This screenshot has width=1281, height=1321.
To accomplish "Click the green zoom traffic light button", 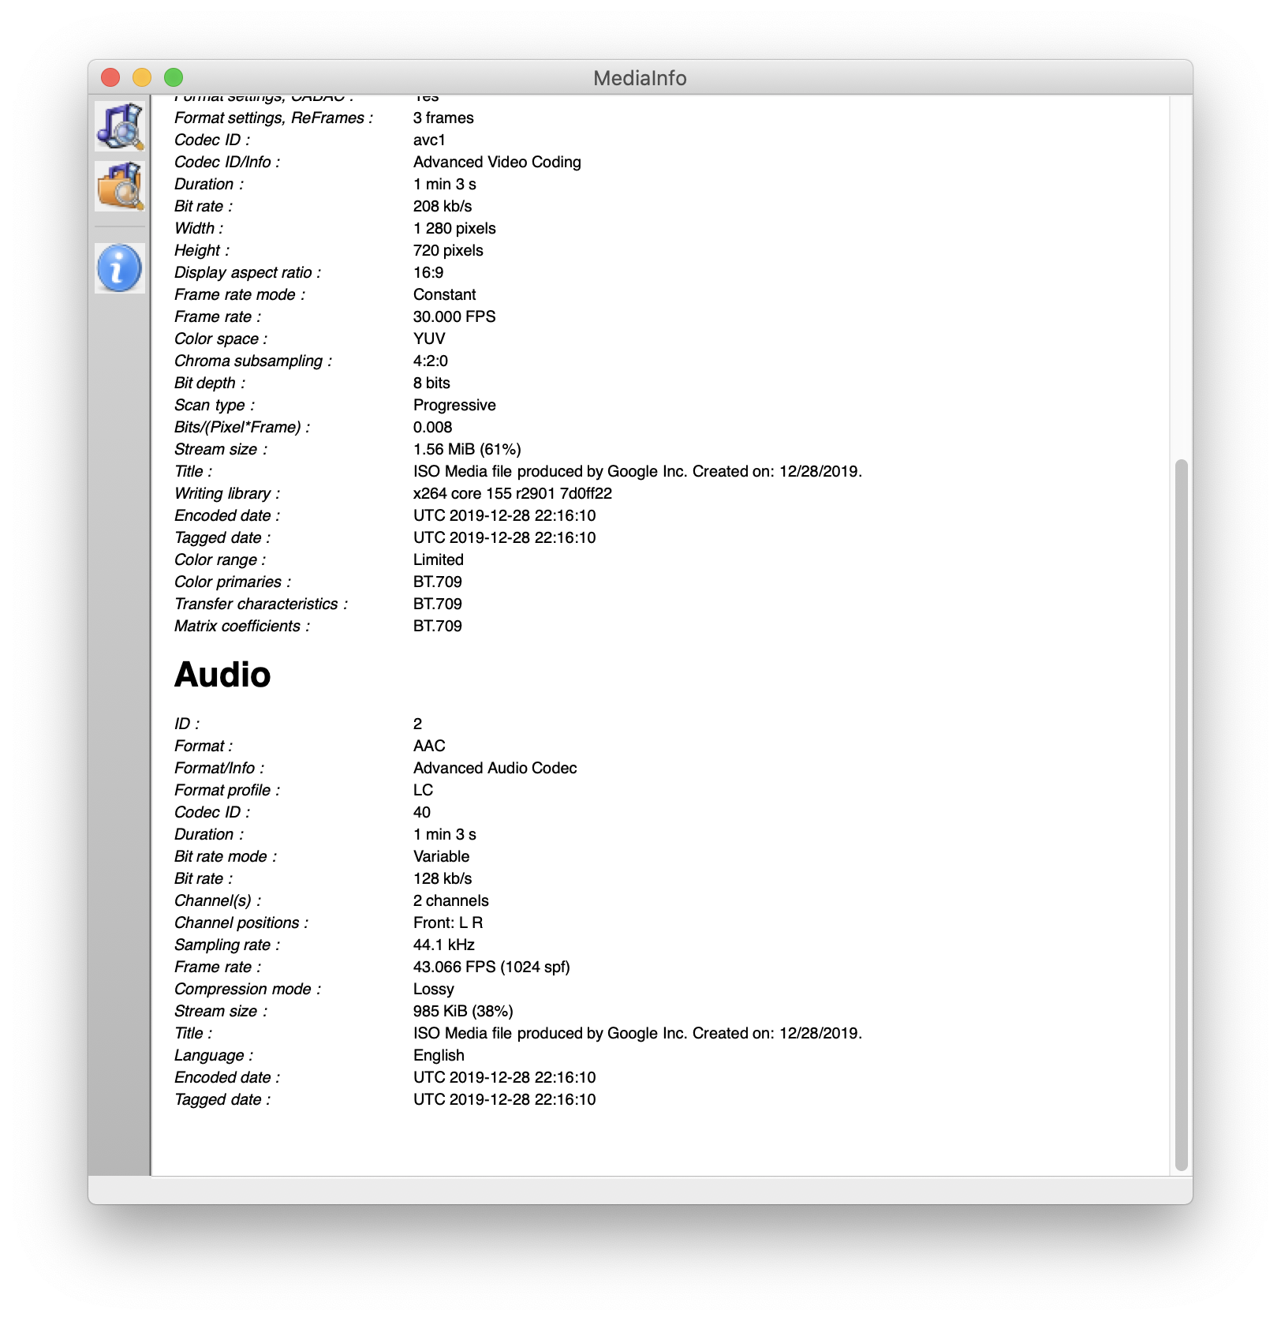I will pos(173,77).
